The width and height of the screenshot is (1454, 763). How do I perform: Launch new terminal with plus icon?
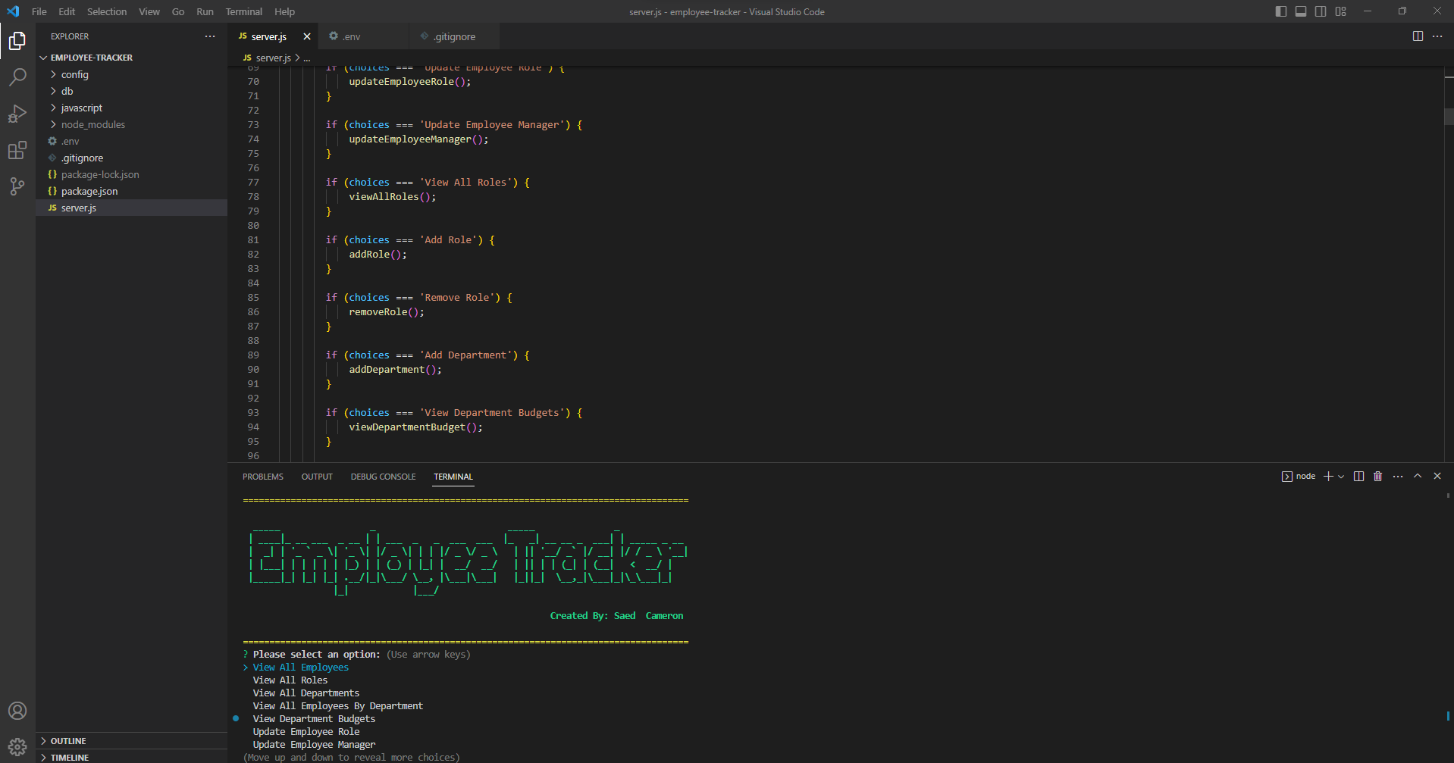point(1328,477)
